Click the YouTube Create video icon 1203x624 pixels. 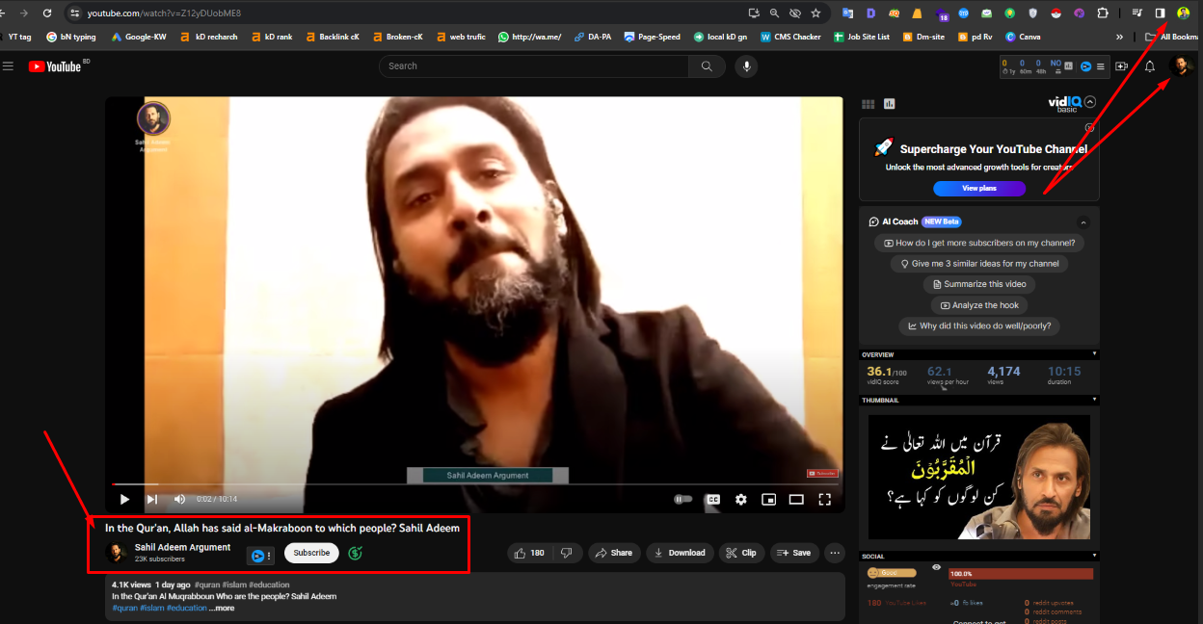pos(1121,66)
